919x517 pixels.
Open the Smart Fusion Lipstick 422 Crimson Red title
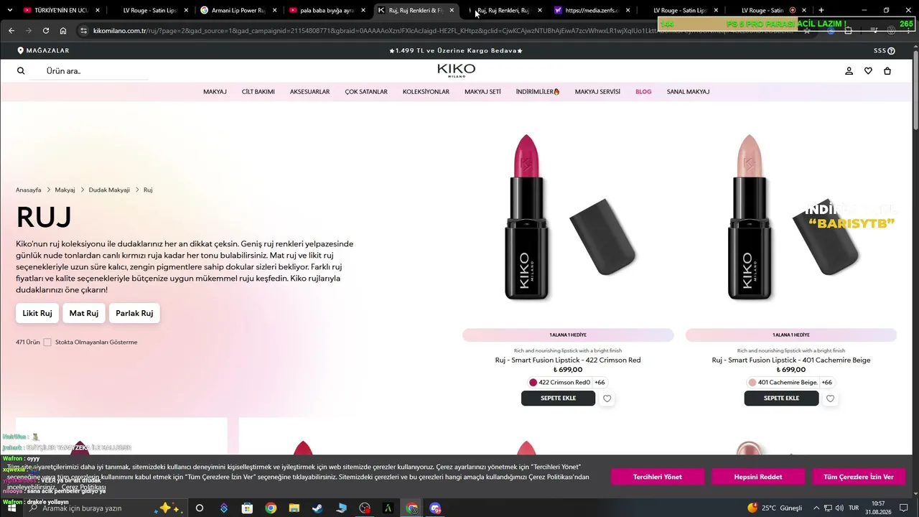click(568, 360)
